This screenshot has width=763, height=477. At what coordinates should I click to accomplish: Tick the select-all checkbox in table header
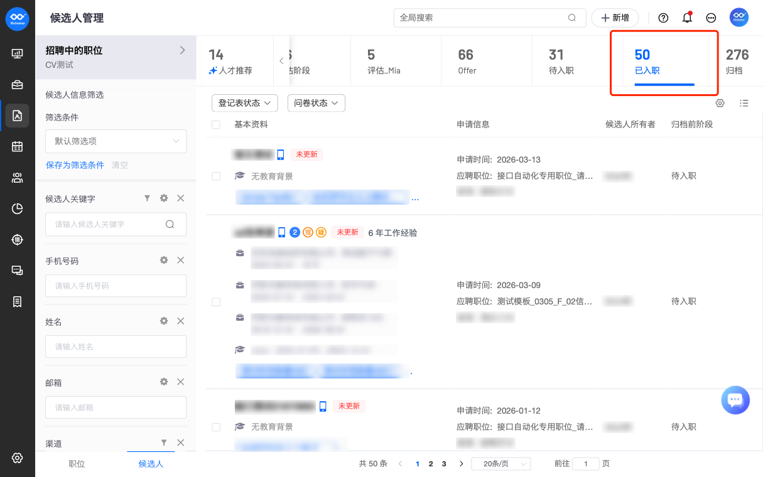click(x=216, y=125)
